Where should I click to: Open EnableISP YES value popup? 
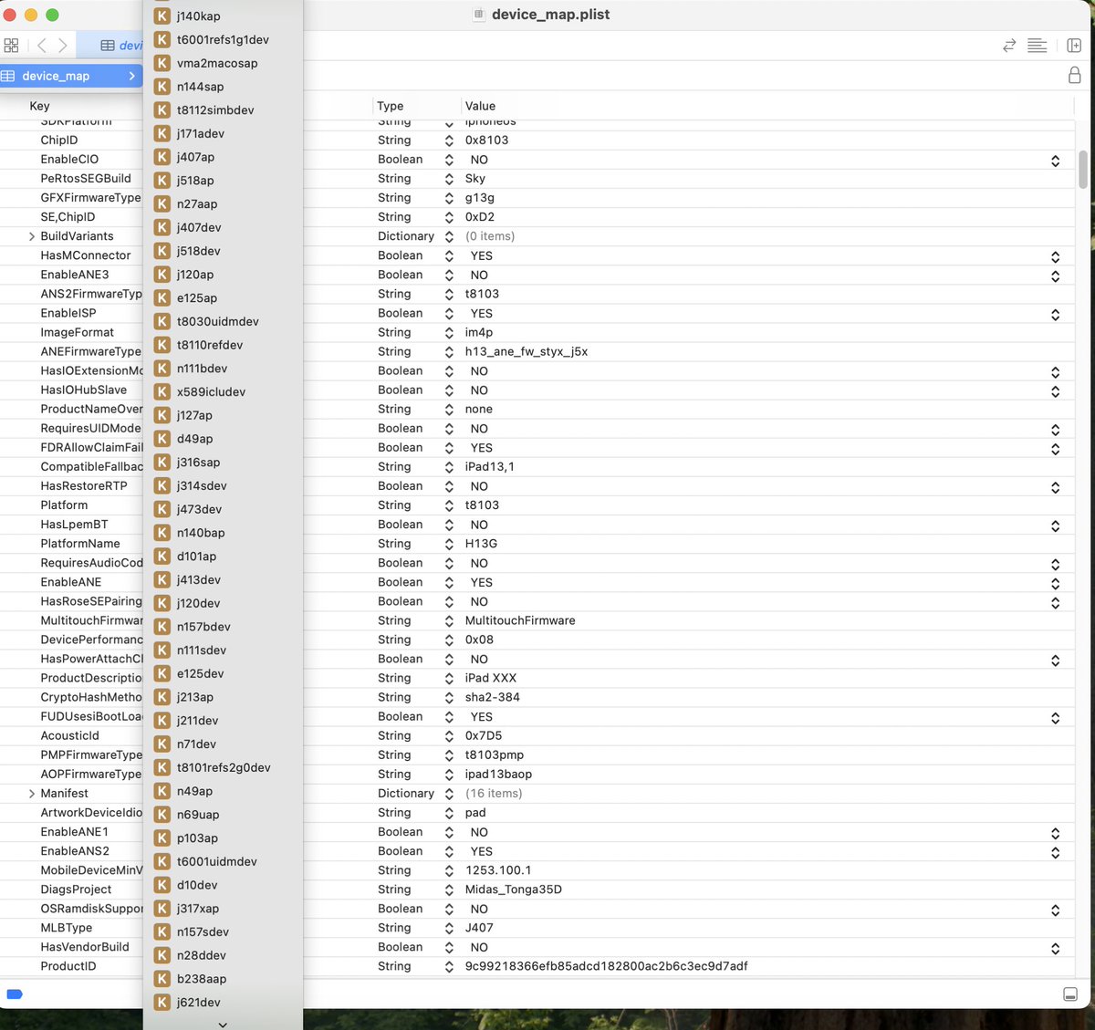1056,314
